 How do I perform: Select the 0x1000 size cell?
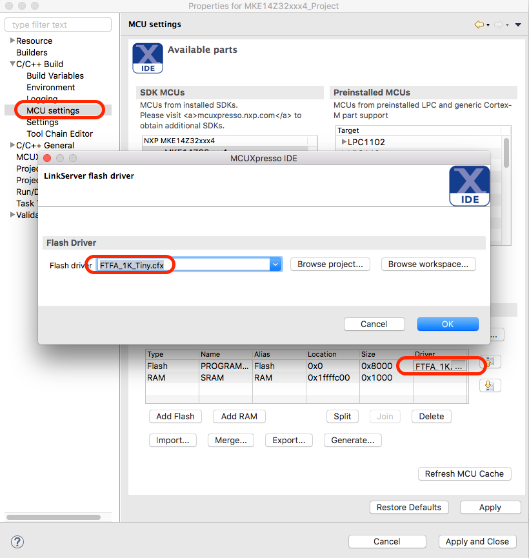[x=386, y=377]
